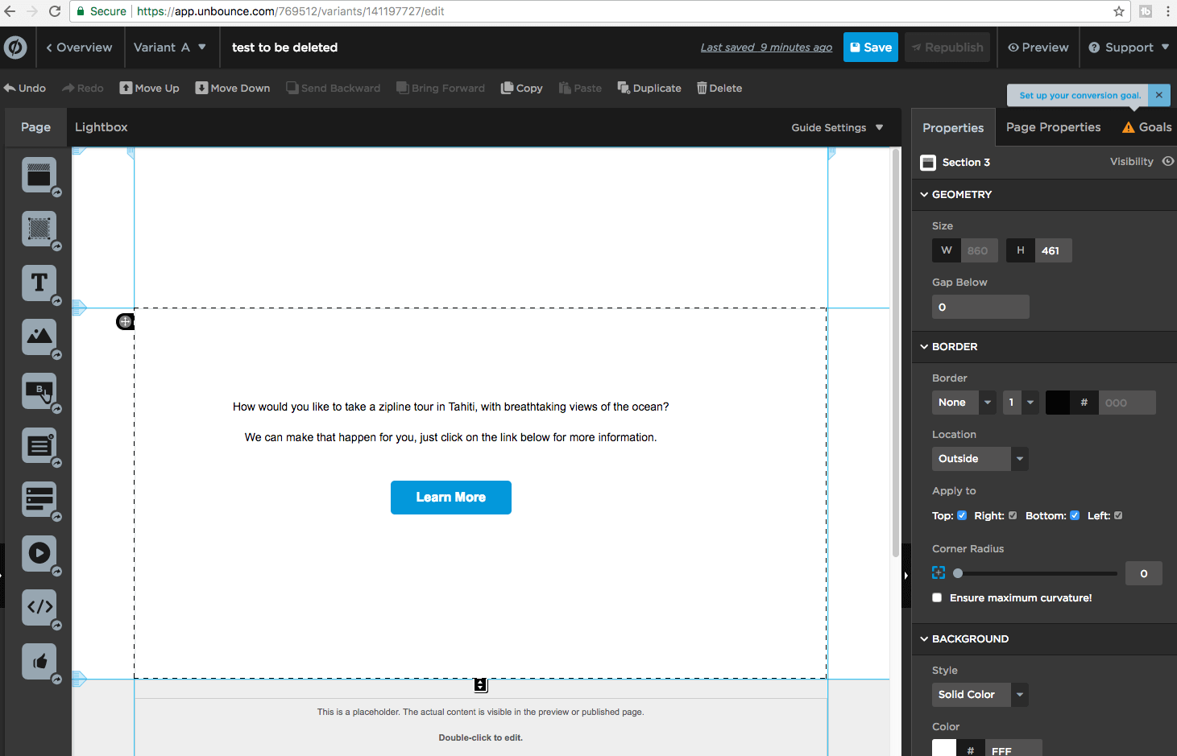The image size is (1177, 756).
Task: Open the Support dropdown menu
Action: 1129,48
